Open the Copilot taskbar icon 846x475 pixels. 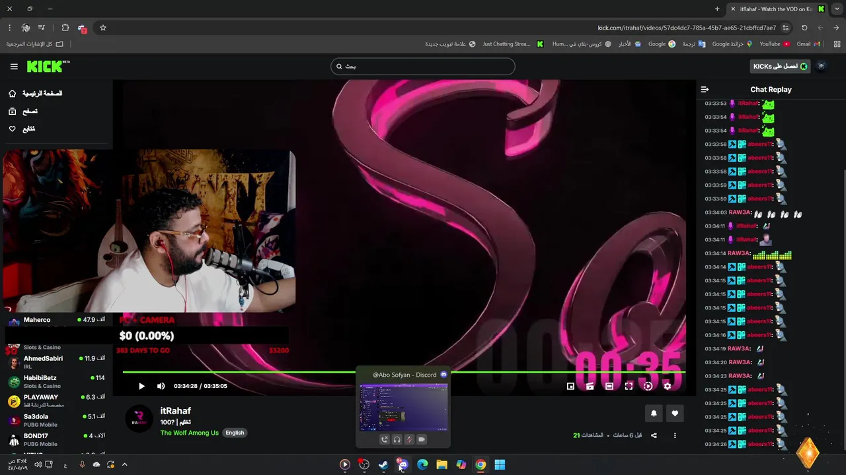461,464
